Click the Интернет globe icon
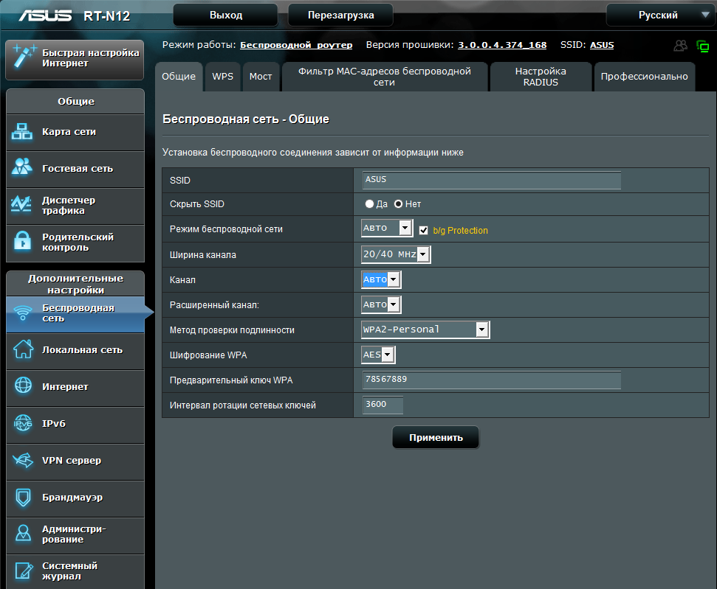 24,386
